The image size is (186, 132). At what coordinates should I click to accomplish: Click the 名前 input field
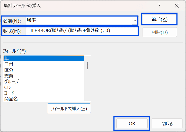tap(79, 20)
